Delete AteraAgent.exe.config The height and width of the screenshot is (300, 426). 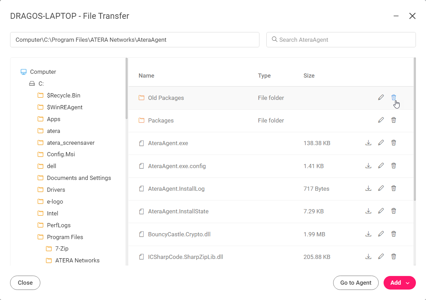[393, 166]
